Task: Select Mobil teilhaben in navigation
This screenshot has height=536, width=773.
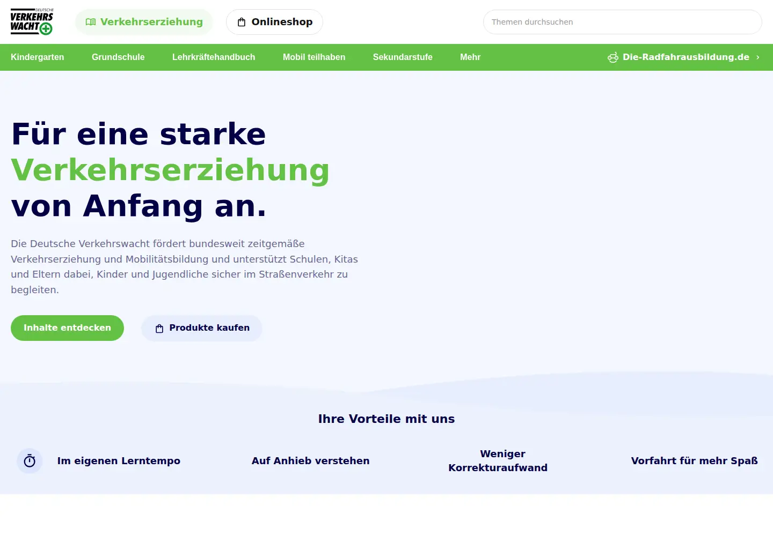Action: pyautogui.click(x=314, y=57)
